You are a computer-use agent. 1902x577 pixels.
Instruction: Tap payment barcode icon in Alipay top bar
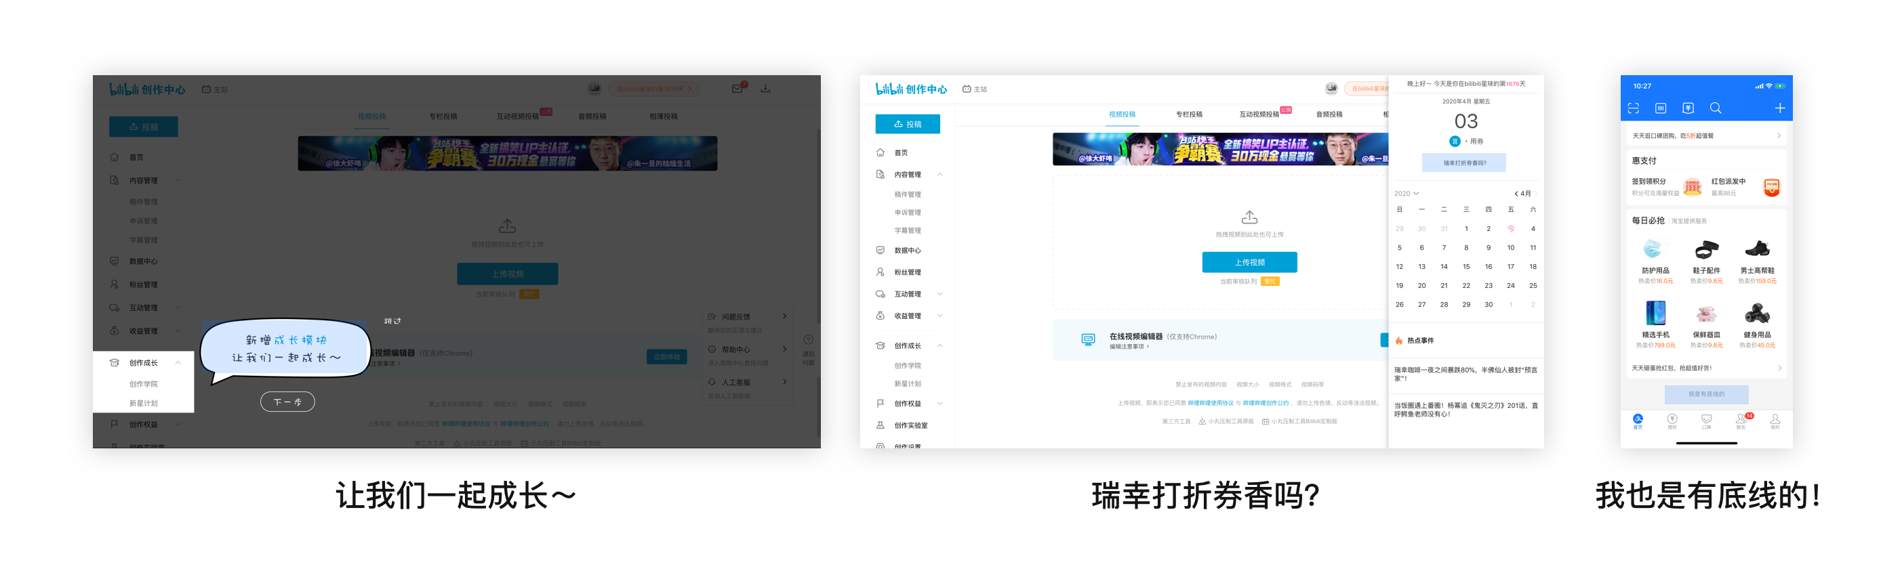1661,108
